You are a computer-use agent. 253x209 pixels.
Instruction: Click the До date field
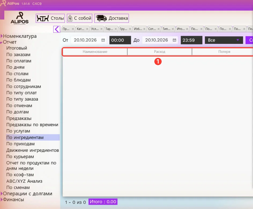coord(160,40)
